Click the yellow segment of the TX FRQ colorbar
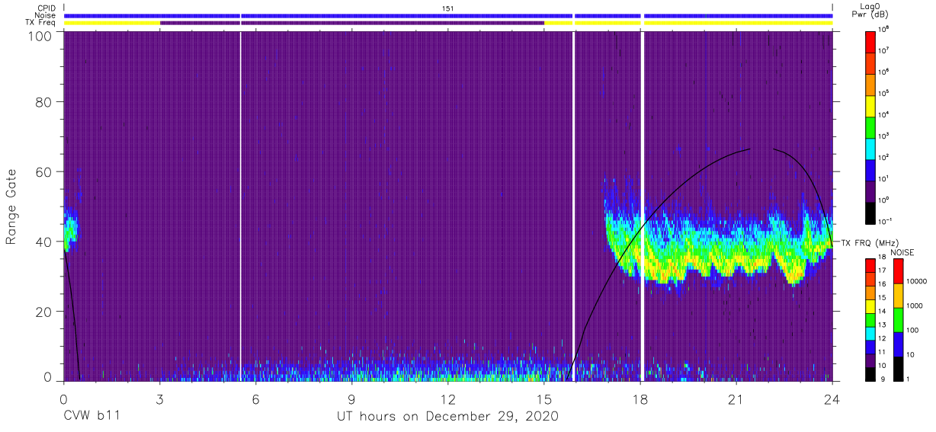 [870, 305]
